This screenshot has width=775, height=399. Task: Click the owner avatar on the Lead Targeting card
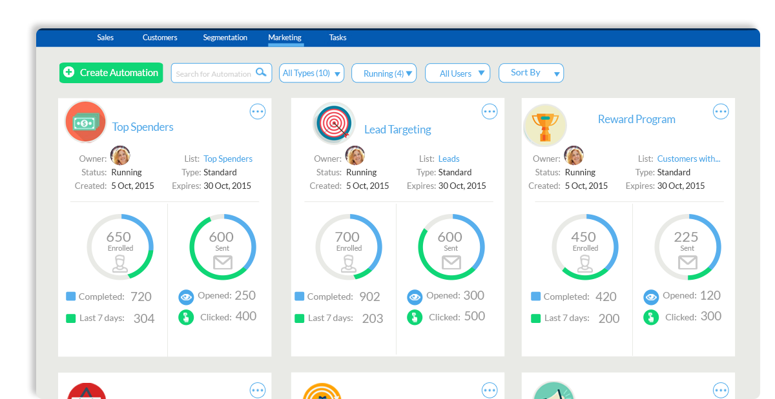point(355,155)
